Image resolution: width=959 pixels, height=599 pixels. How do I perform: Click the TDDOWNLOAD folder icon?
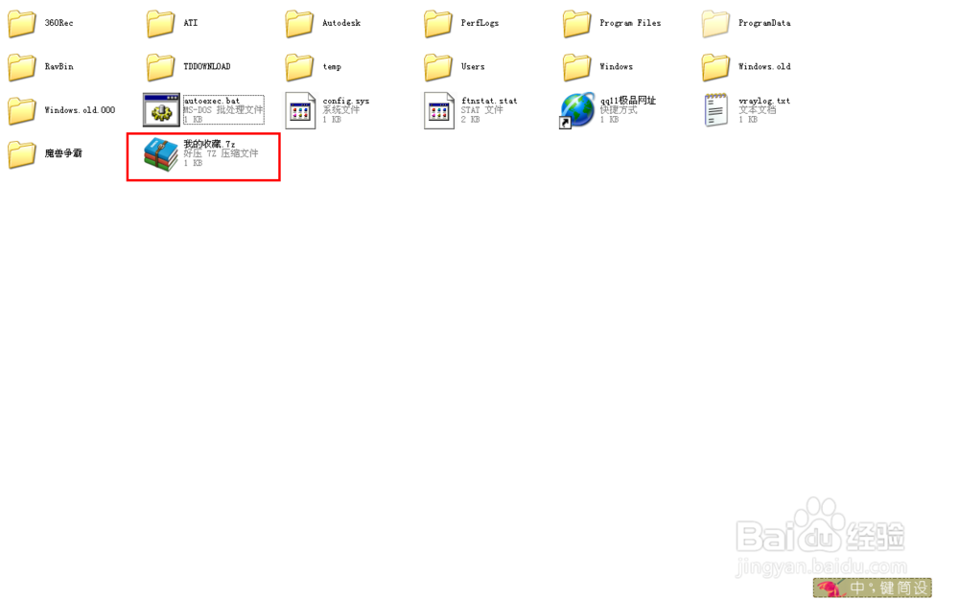pyautogui.click(x=161, y=67)
